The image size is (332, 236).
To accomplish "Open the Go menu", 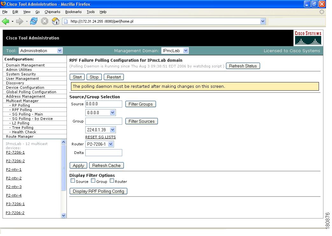I will 38,12.
